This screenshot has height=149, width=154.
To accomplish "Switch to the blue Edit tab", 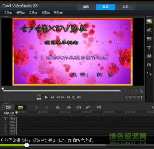I will (x=106, y=7).
